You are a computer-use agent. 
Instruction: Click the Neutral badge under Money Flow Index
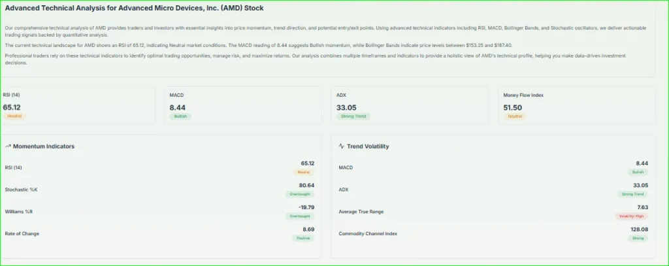[514, 116]
